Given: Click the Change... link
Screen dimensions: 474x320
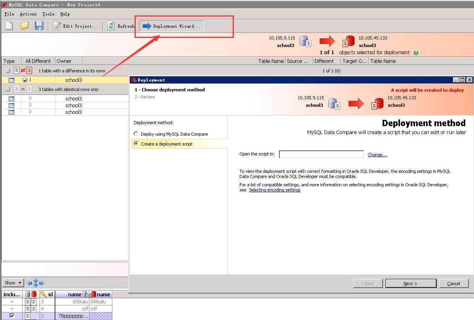Looking at the screenshot, I should pos(377,155).
